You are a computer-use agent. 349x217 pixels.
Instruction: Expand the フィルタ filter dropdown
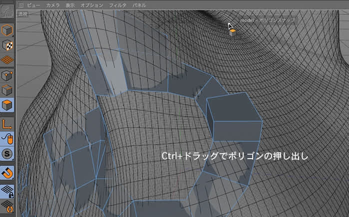click(117, 4)
